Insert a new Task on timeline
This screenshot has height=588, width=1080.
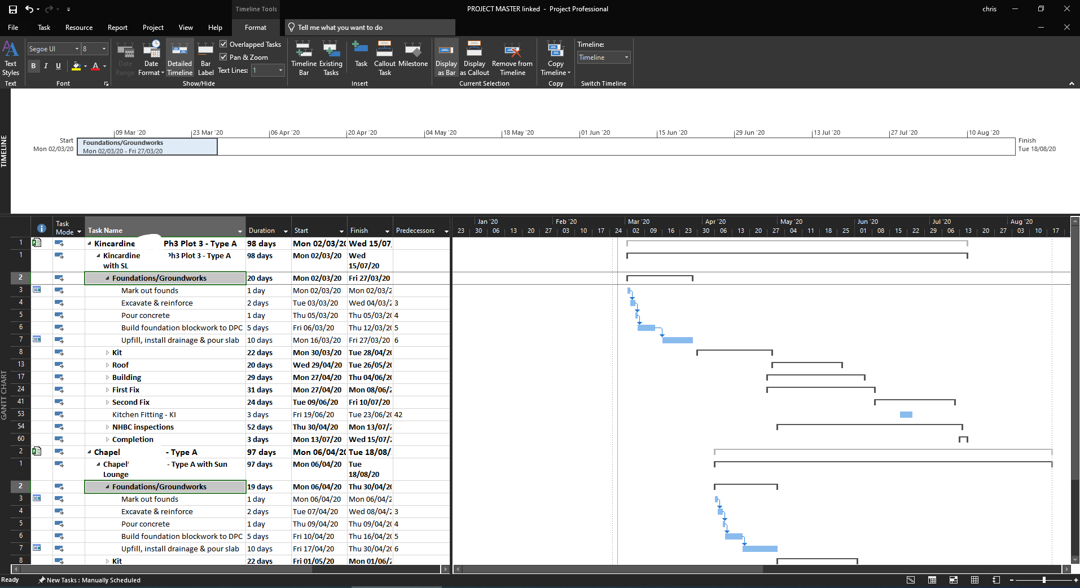click(361, 55)
